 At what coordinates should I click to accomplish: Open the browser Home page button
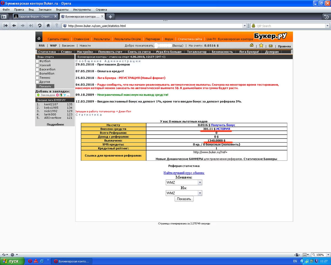pos(48,26)
